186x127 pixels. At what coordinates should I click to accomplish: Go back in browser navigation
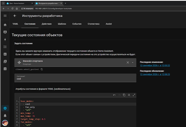click(4, 9)
